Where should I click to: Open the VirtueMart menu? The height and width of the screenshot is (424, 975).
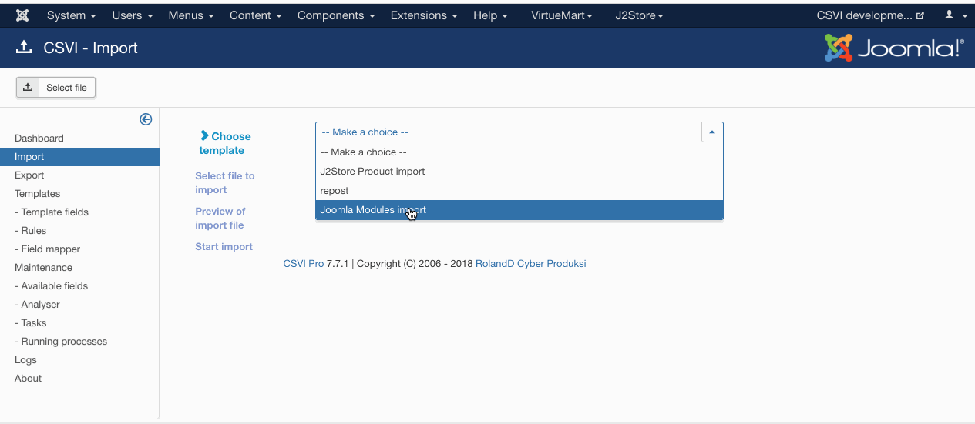(x=562, y=15)
